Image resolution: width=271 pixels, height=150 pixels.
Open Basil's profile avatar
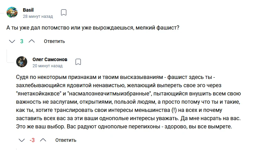pos(12,12)
